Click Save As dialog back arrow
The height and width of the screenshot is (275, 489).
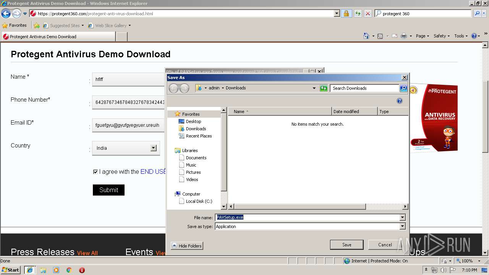click(x=173, y=88)
